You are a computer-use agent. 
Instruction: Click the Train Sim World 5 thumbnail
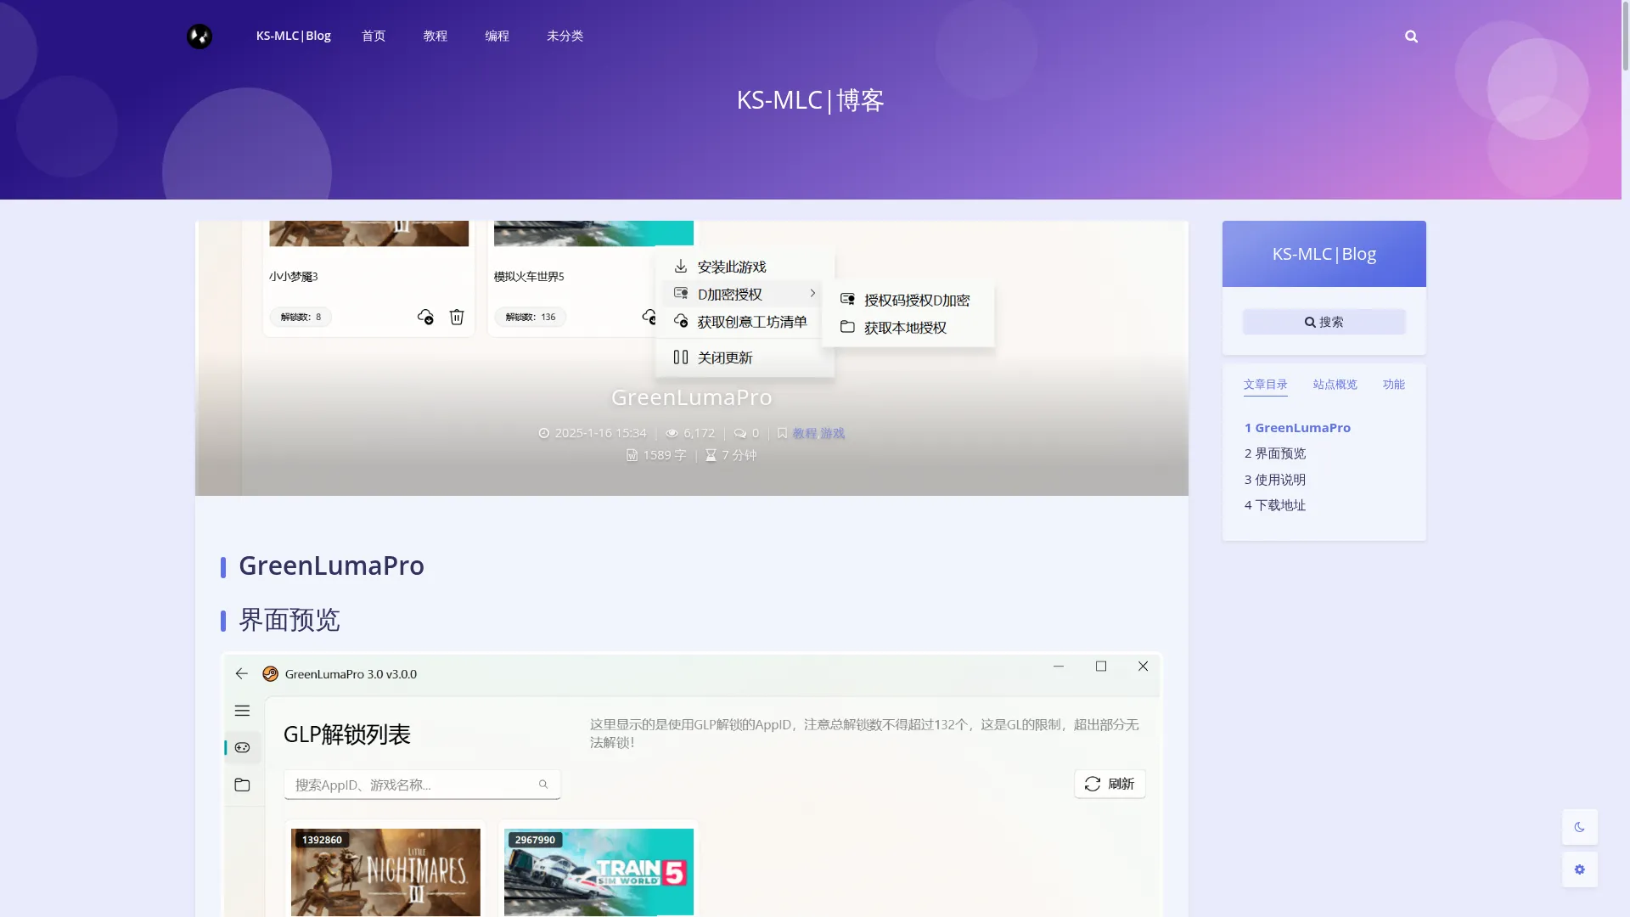click(599, 871)
